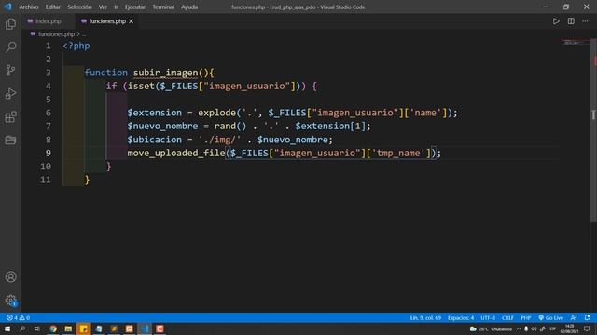Show hidden system tray icons
Screen dimensions: 597x335
519,328
